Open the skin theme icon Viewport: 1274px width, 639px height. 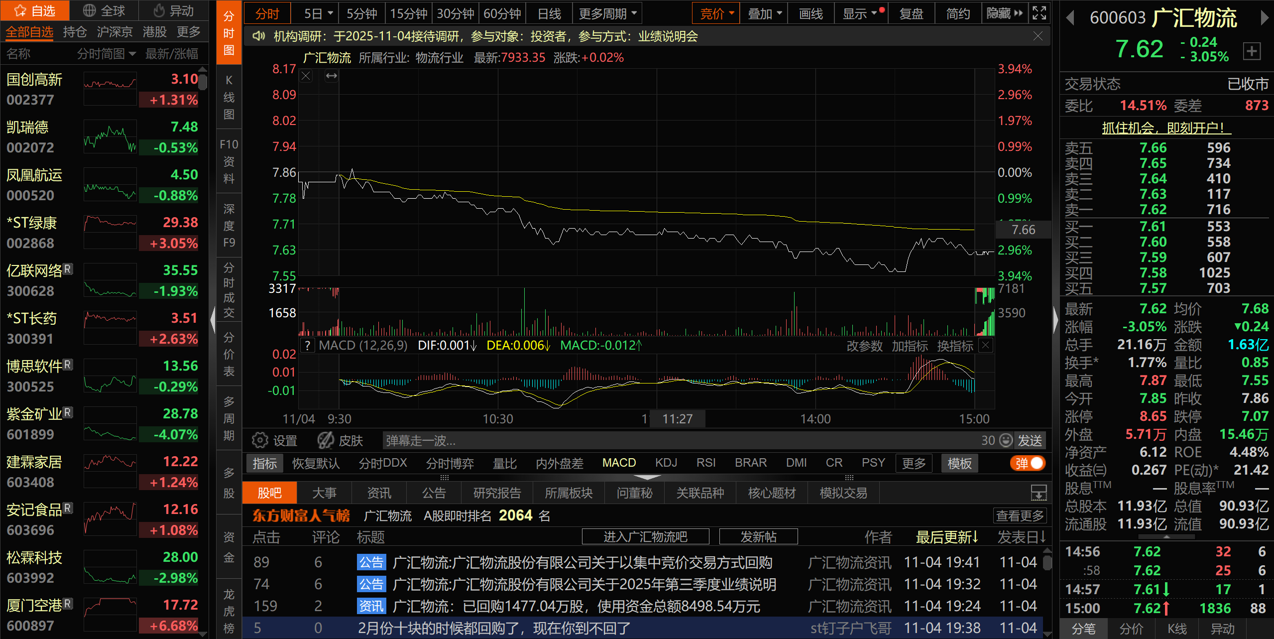coord(326,440)
